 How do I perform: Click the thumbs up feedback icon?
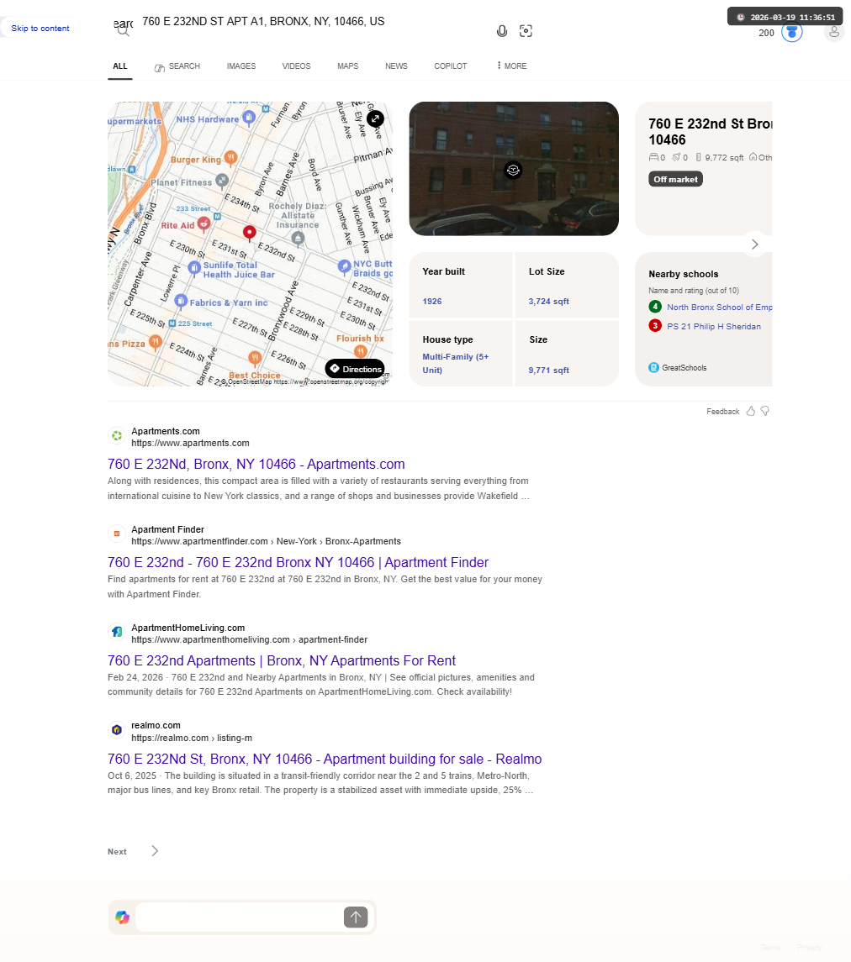(x=750, y=411)
